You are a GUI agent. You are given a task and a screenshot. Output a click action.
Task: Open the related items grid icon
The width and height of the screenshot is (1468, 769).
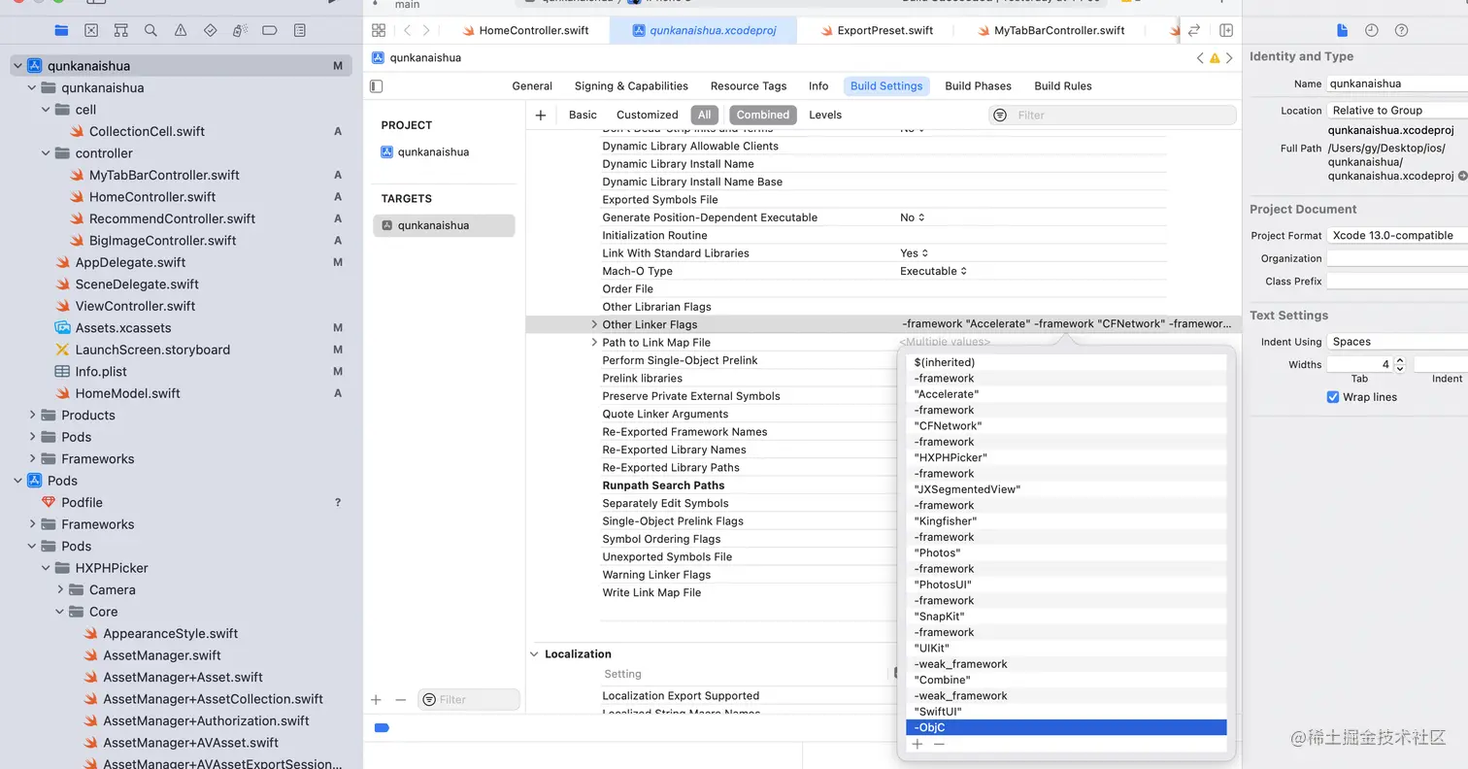(379, 30)
